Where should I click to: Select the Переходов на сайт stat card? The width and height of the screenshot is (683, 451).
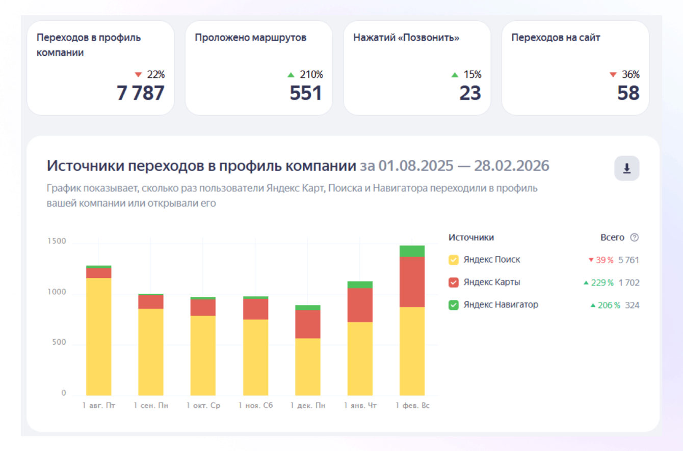point(575,68)
